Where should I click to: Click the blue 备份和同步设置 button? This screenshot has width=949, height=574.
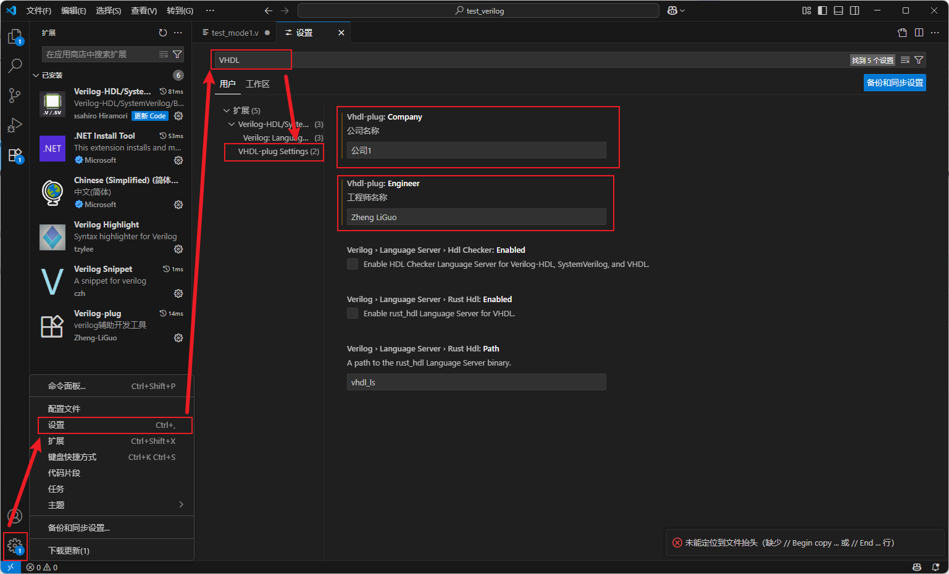(x=895, y=83)
